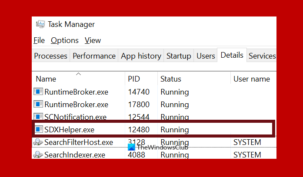The image size is (303, 177).
Task: Click the first RuntimeBroker.exe process icon
Action: tap(39, 92)
